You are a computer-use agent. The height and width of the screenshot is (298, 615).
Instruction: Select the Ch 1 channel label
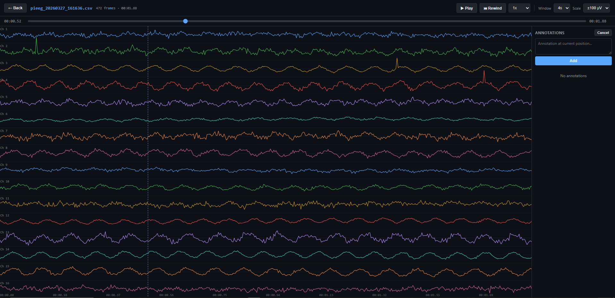pos(4,29)
